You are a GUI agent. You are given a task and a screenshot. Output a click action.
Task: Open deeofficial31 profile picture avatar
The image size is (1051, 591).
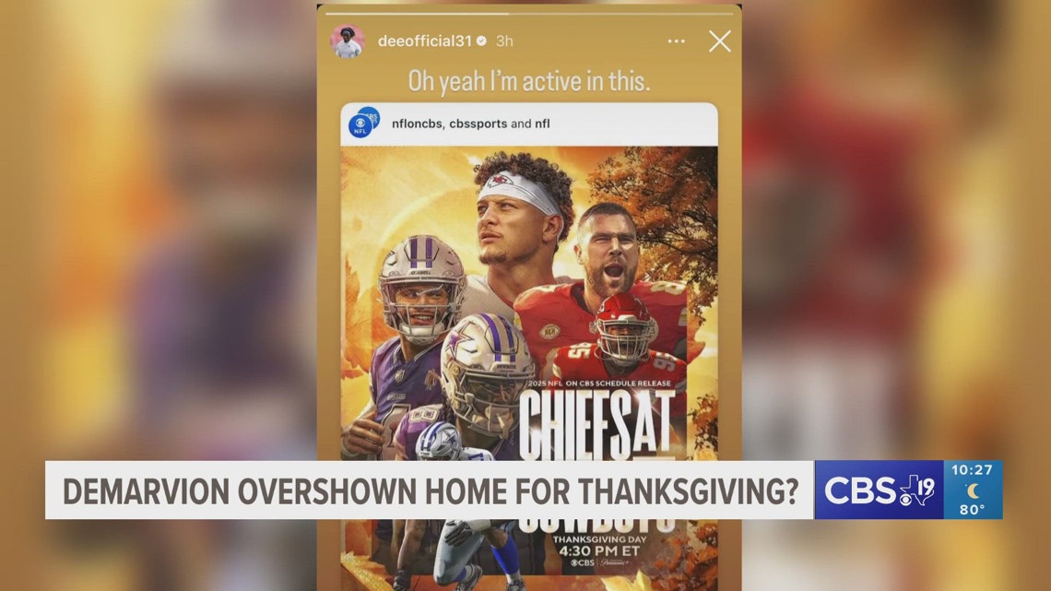348,41
